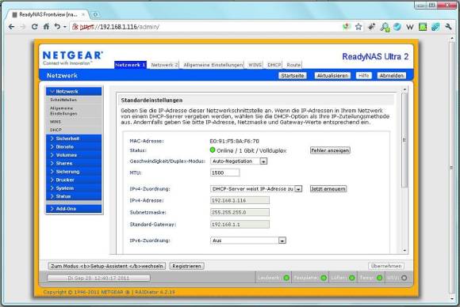Open the WINS tab
The width and height of the screenshot is (460, 307).
255,65
